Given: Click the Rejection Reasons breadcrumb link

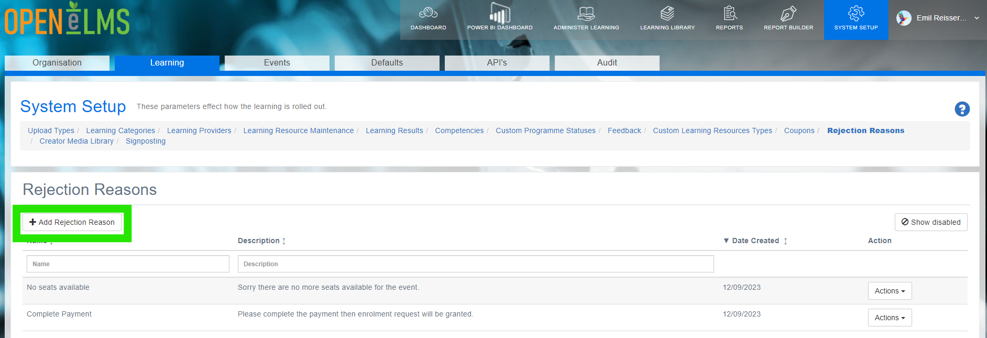Looking at the screenshot, I should pyautogui.click(x=866, y=130).
